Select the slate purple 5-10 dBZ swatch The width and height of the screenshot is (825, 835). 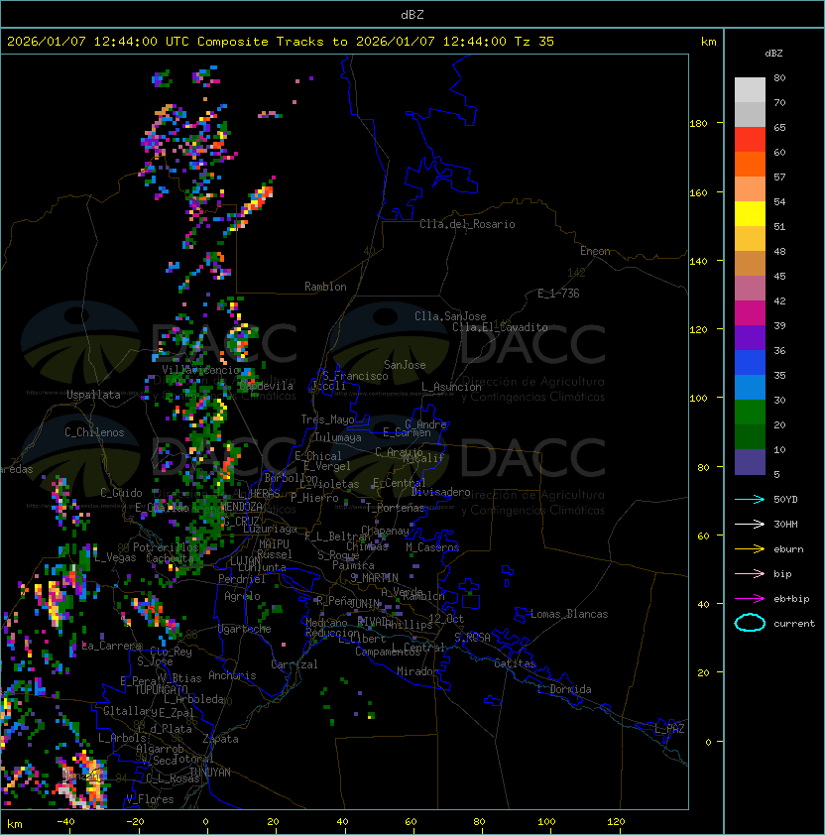pos(750,462)
